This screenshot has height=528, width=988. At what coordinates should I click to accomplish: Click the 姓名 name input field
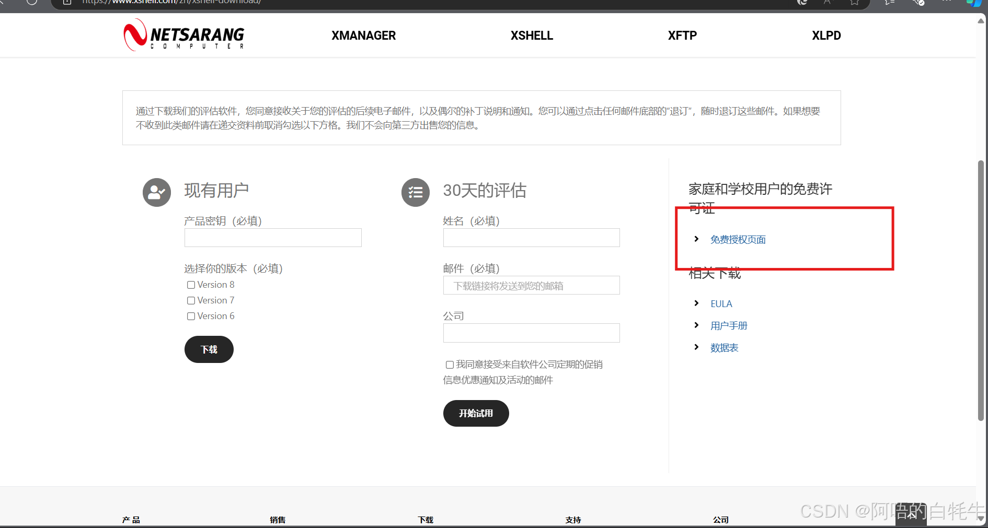532,238
